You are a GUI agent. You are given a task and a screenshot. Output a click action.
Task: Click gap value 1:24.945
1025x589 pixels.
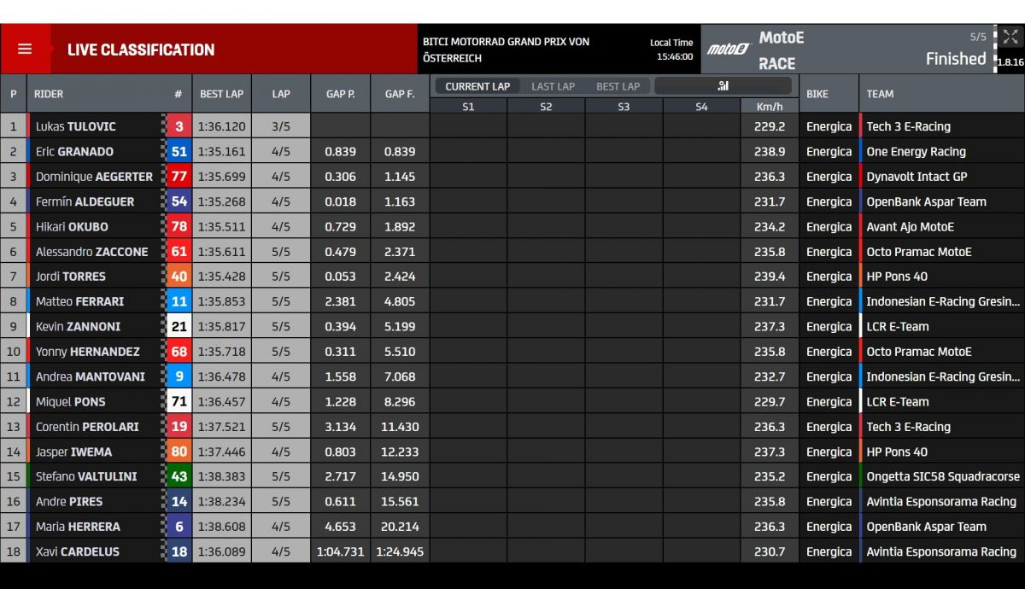pyautogui.click(x=400, y=551)
